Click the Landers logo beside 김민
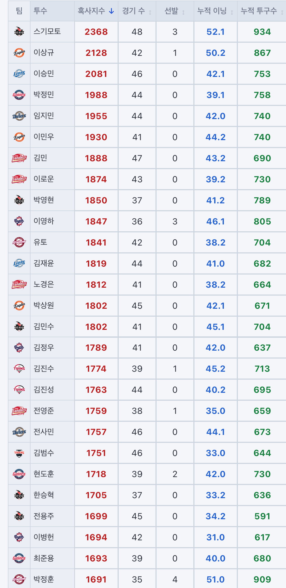 19,158
